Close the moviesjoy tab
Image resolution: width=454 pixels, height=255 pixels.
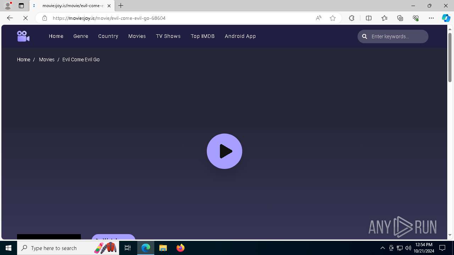pos(109,6)
